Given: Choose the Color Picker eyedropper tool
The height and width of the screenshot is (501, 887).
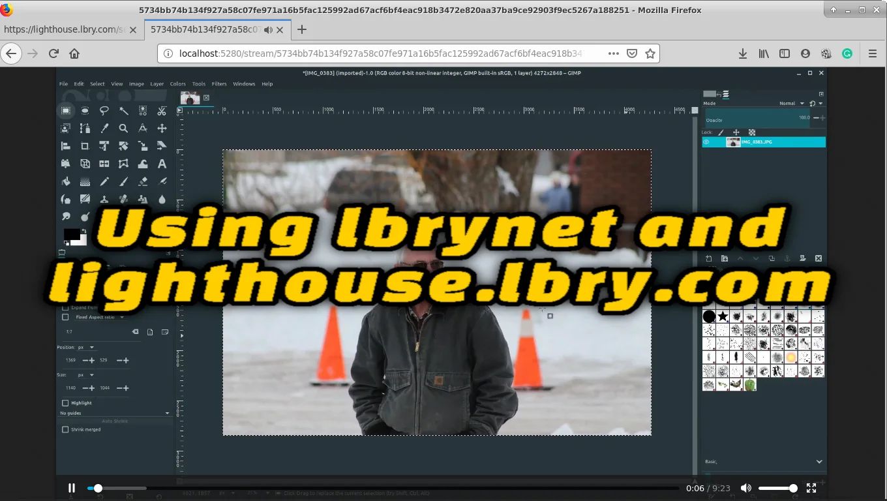Looking at the screenshot, I should [104, 129].
